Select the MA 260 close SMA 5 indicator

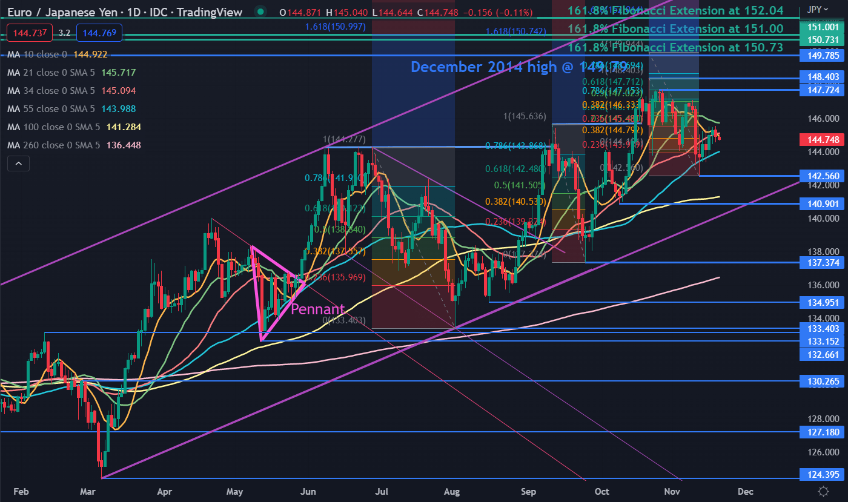point(74,145)
